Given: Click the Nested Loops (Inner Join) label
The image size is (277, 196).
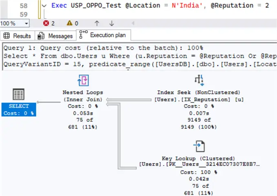Looking at the screenshot, I should [x=82, y=96].
